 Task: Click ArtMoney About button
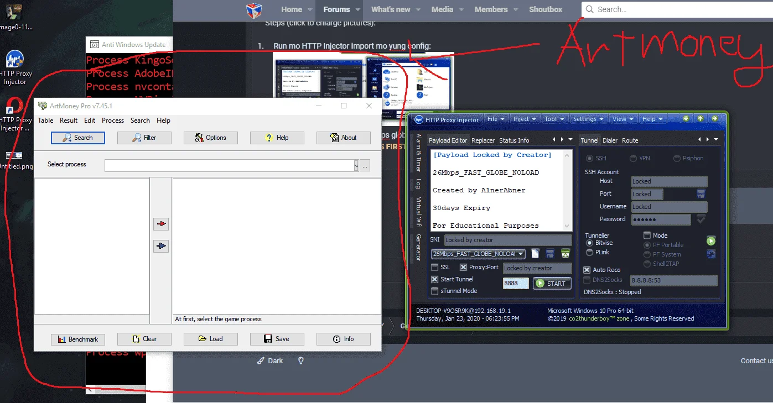coord(344,138)
